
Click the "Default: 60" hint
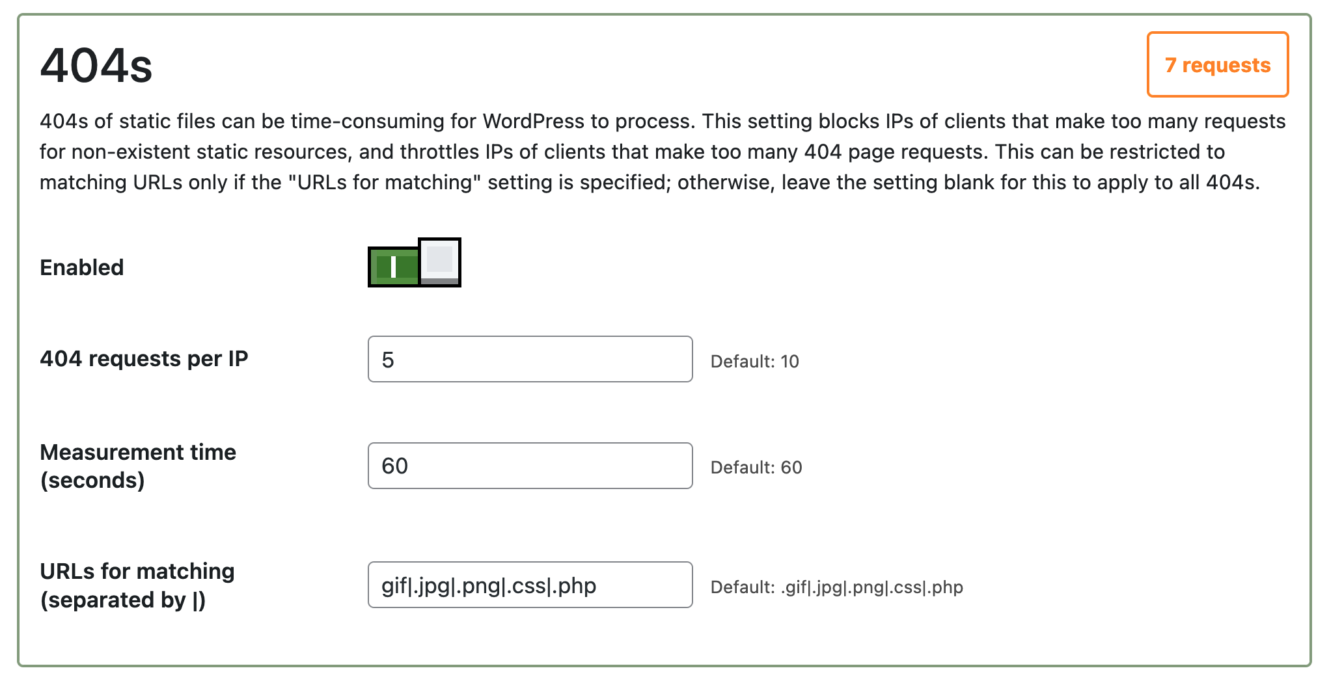[x=756, y=468]
